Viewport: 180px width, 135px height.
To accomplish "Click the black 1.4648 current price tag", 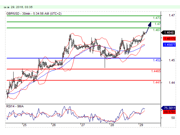I will (168, 33).
